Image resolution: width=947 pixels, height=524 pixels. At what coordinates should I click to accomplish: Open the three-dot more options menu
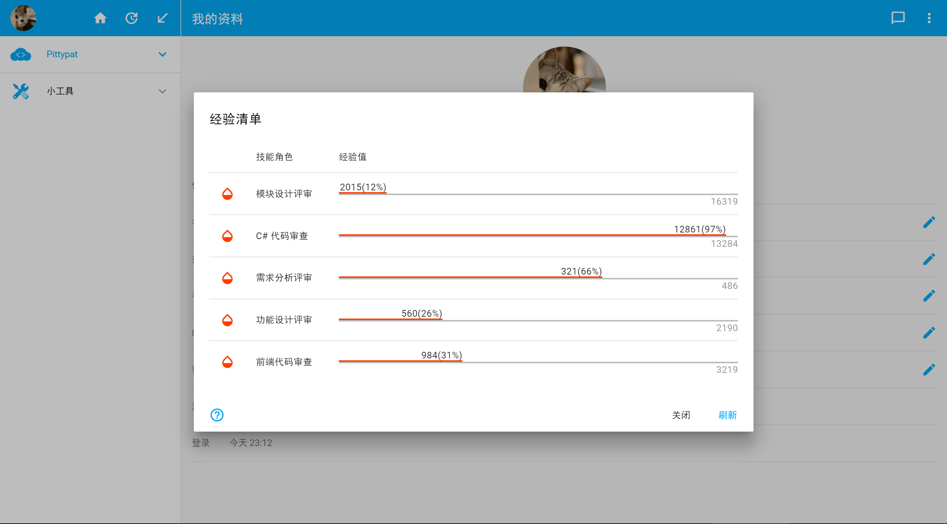(x=929, y=18)
